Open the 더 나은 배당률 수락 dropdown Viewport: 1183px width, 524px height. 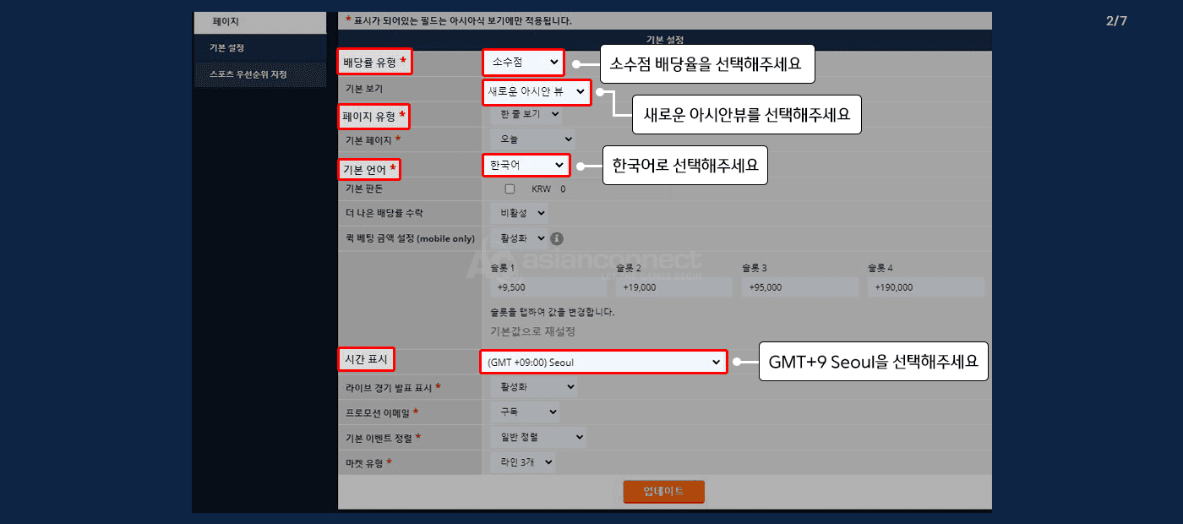[x=518, y=214]
